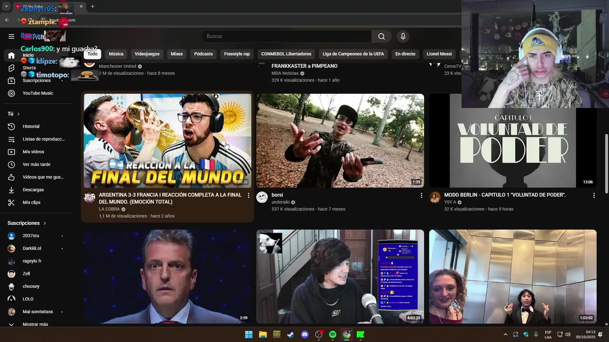Open Windows Start menu
The width and height of the screenshot is (609, 342).
tap(249, 334)
